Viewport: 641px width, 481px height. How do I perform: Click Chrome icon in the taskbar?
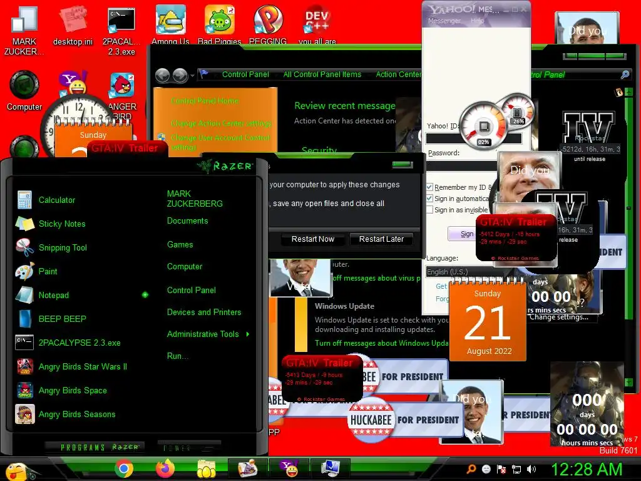pyautogui.click(x=123, y=468)
